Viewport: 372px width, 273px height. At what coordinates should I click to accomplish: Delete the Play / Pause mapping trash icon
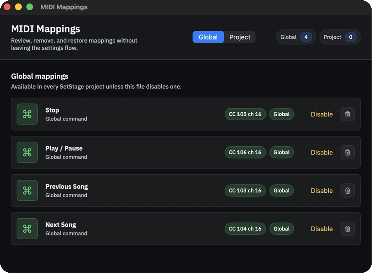point(347,152)
